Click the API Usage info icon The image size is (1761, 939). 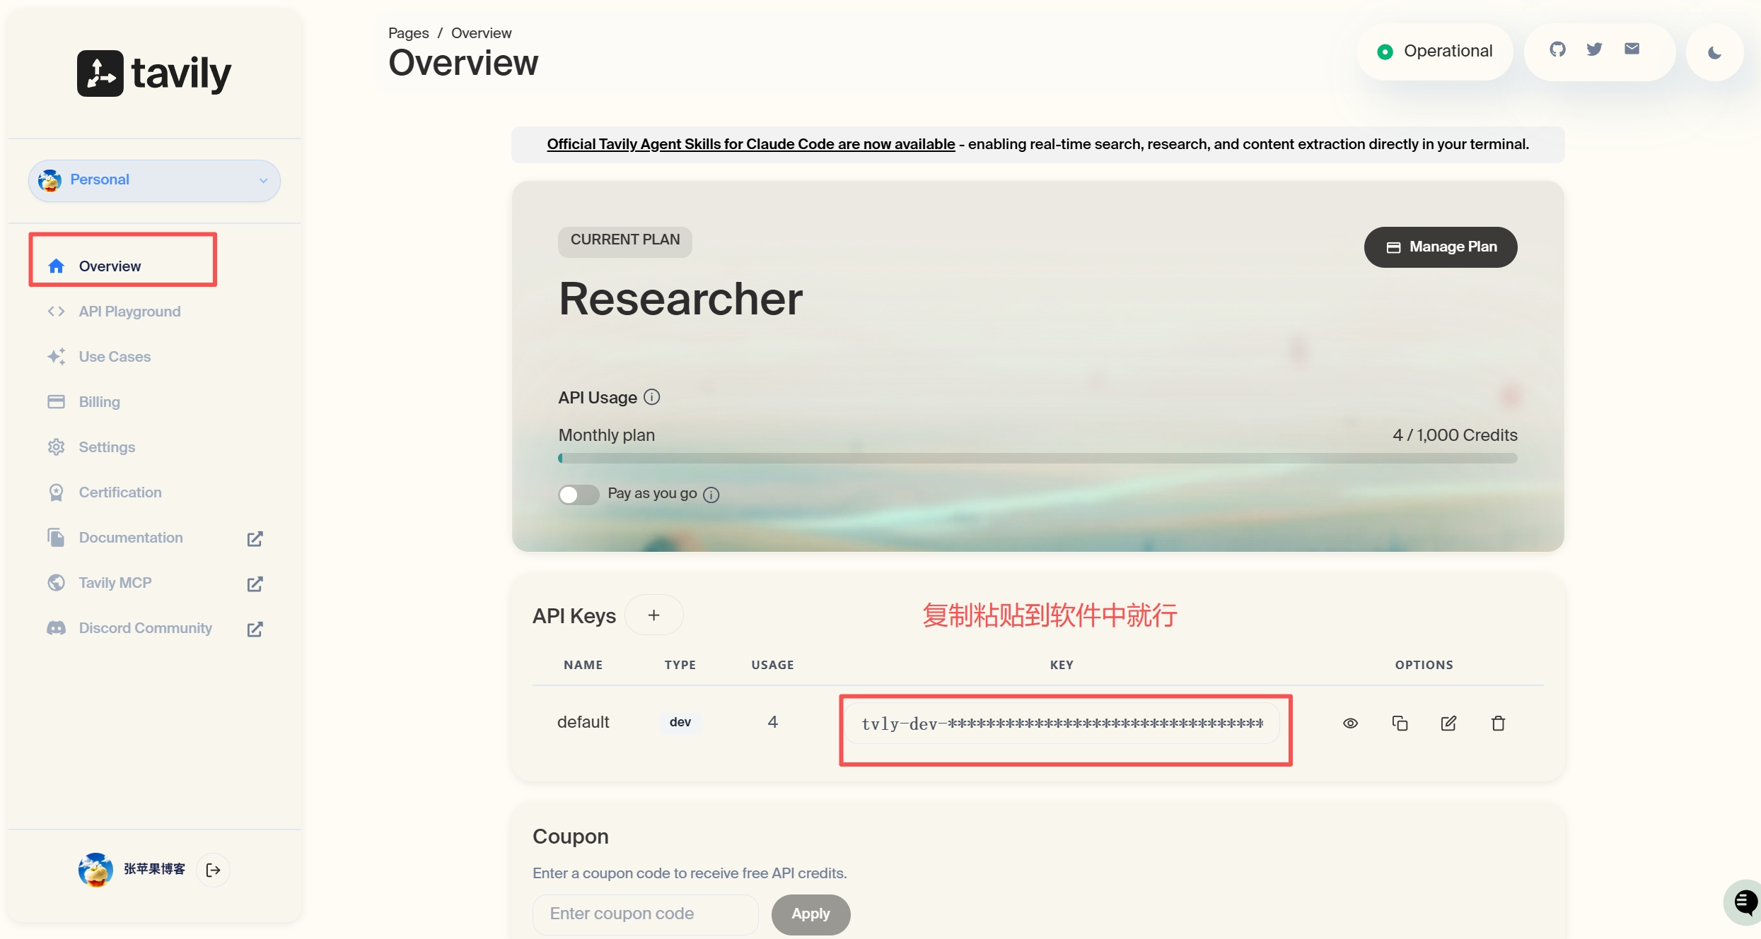point(652,397)
